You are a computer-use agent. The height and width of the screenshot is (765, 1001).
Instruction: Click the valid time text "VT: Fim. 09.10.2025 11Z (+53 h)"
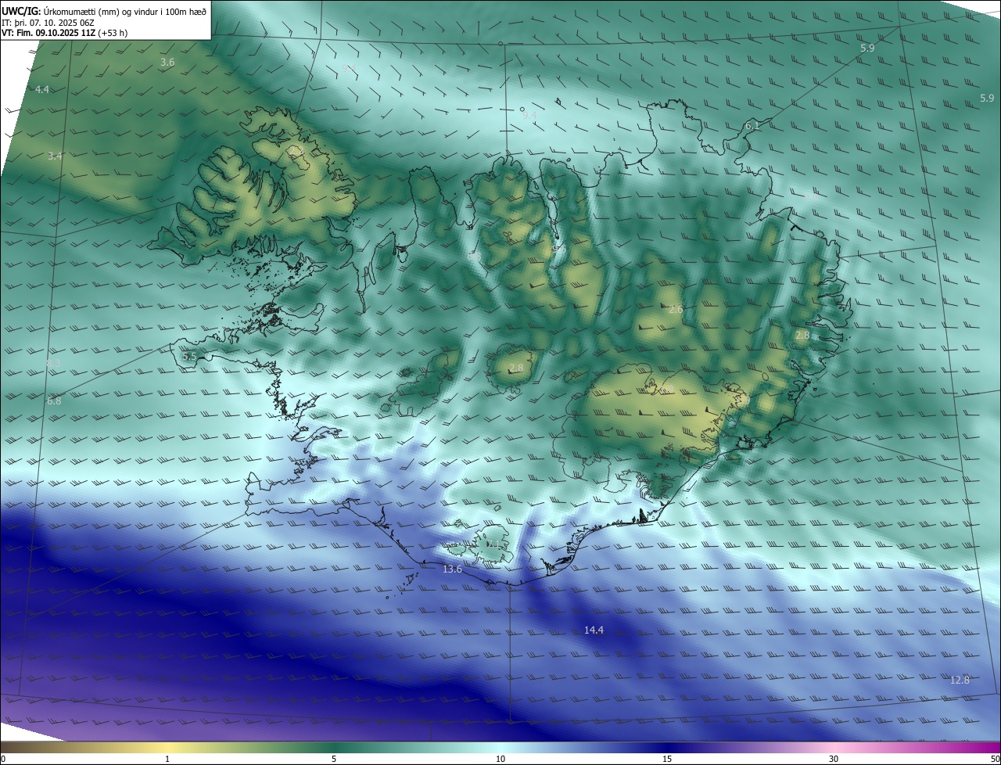65,33
